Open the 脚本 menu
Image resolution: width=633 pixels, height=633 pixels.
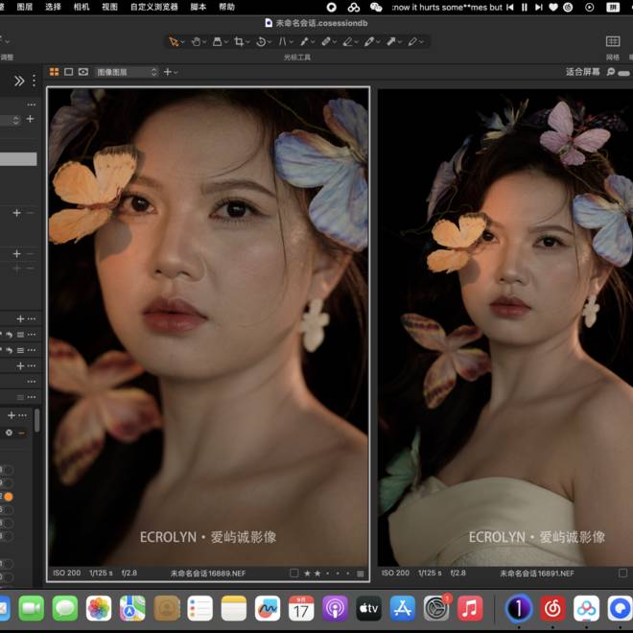pyautogui.click(x=198, y=7)
